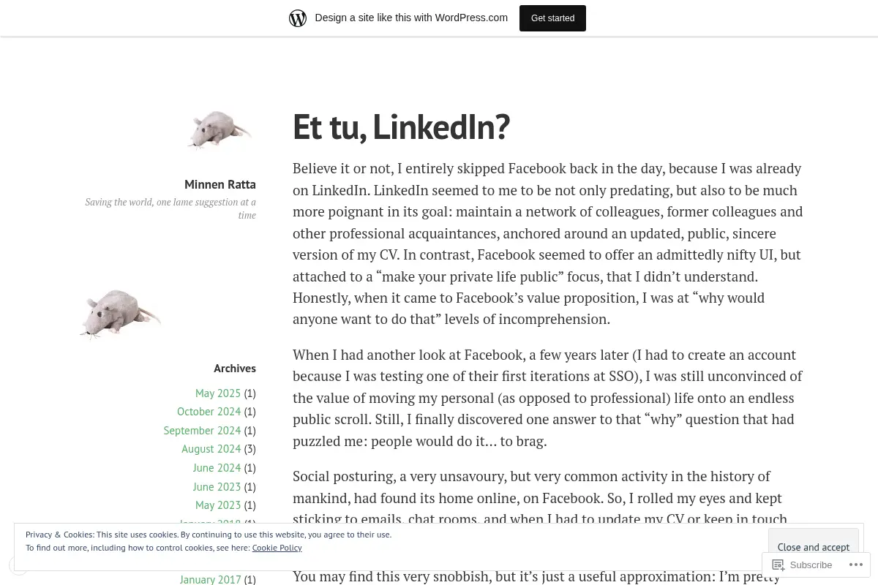The height and width of the screenshot is (585, 878).
Task: Click the Get started button
Action: pyautogui.click(x=552, y=18)
